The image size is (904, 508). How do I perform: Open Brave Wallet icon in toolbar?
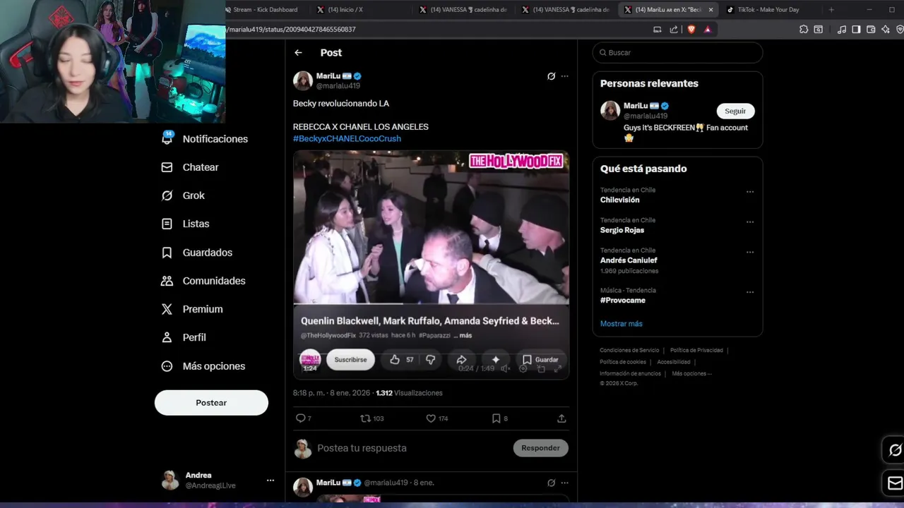[x=871, y=30]
